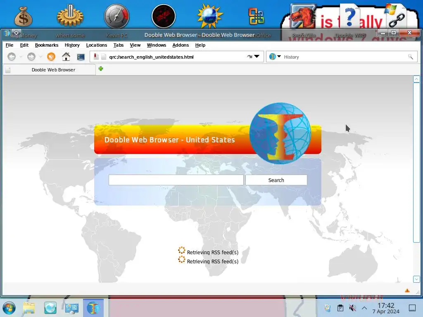This screenshot has height=317, width=423.
Task: Open the Edit menu
Action: 24,45
